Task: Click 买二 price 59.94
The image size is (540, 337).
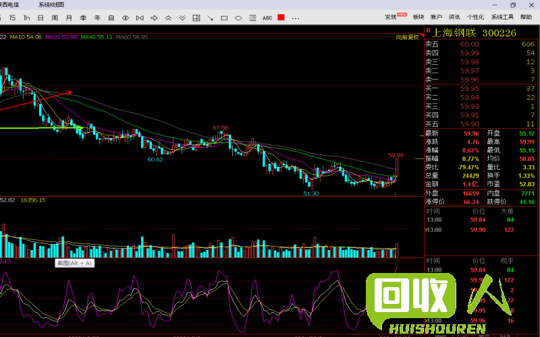Action: point(469,98)
